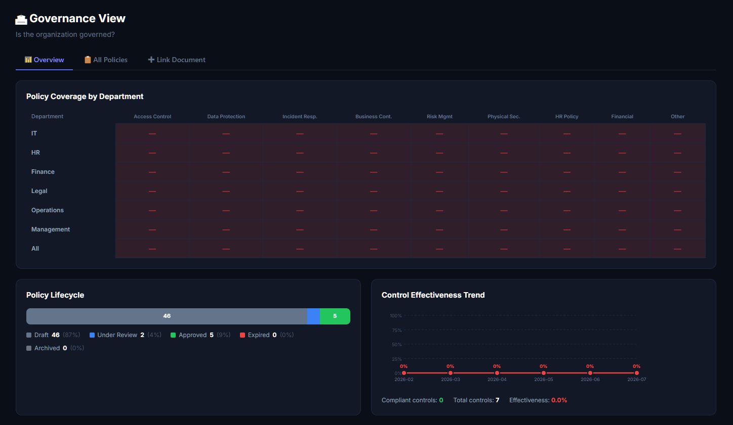
Task: Click the 2026-07 data point on trend chart
Action: (x=637, y=373)
